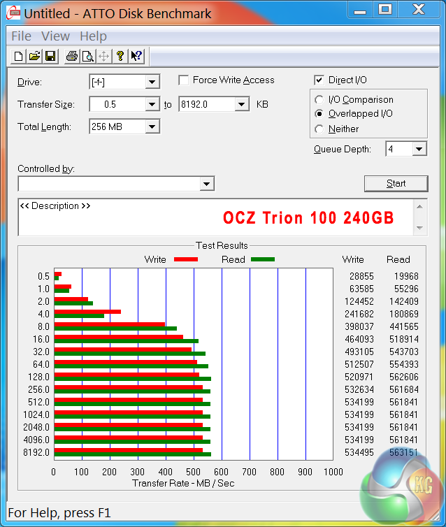Click the green Read legend swatch
This screenshot has width=446, height=527.
263,259
